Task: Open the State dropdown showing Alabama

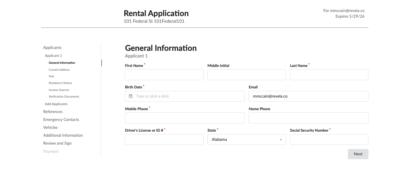Action: [247, 140]
